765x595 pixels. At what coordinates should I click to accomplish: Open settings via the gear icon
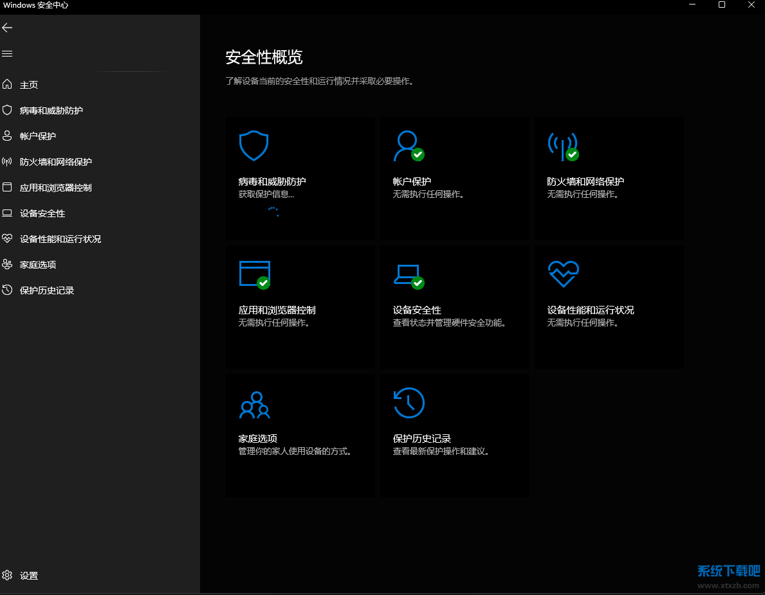click(7, 575)
